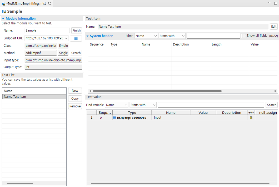279x187 pixels.
Task: Create a test item with the New button
Action: 75,91
